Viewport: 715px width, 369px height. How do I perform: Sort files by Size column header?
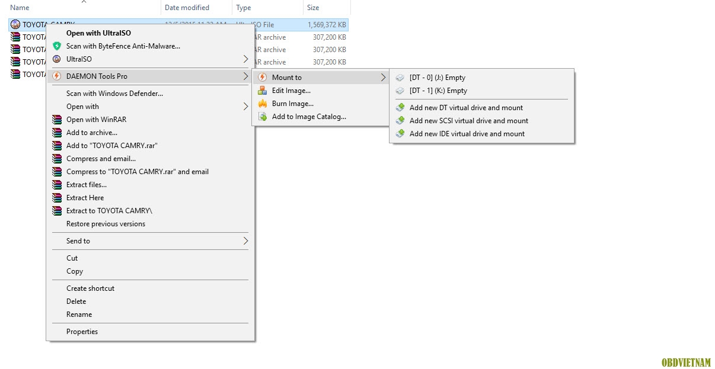click(x=313, y=8)
